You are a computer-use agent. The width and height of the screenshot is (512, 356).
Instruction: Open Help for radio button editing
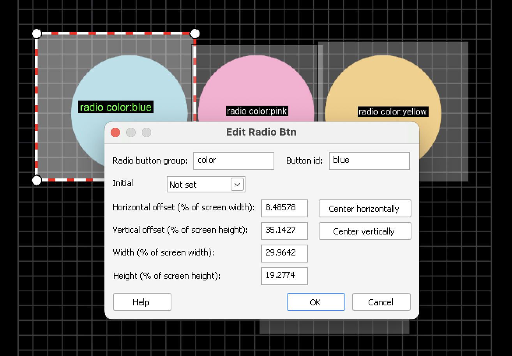point(142,302)
